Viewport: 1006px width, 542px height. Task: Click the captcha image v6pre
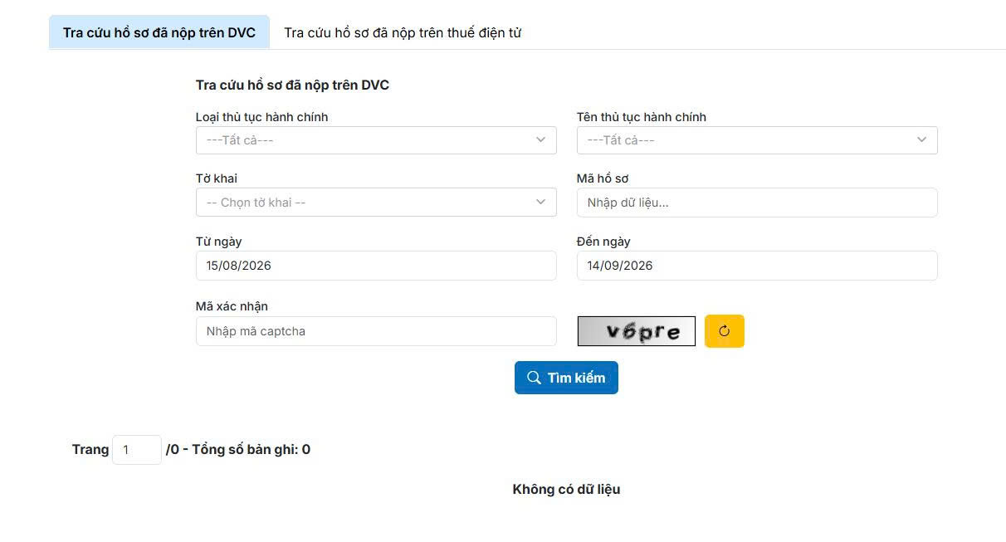click(637, 331)
